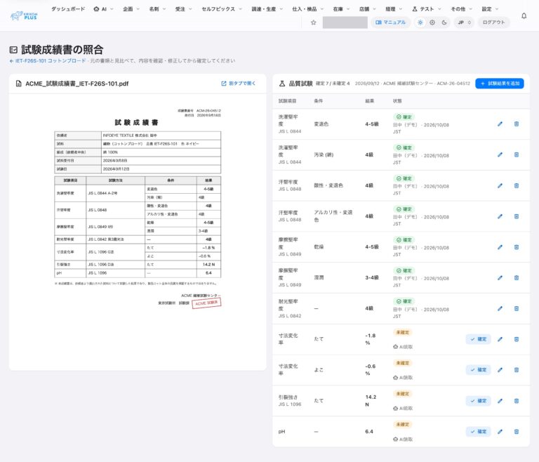Image resolution: width=539 pixels, height=462 pixels.
Task: Delete the 摩擦堅牢度 乾燥 row
Action: click(x=517, y=247)
